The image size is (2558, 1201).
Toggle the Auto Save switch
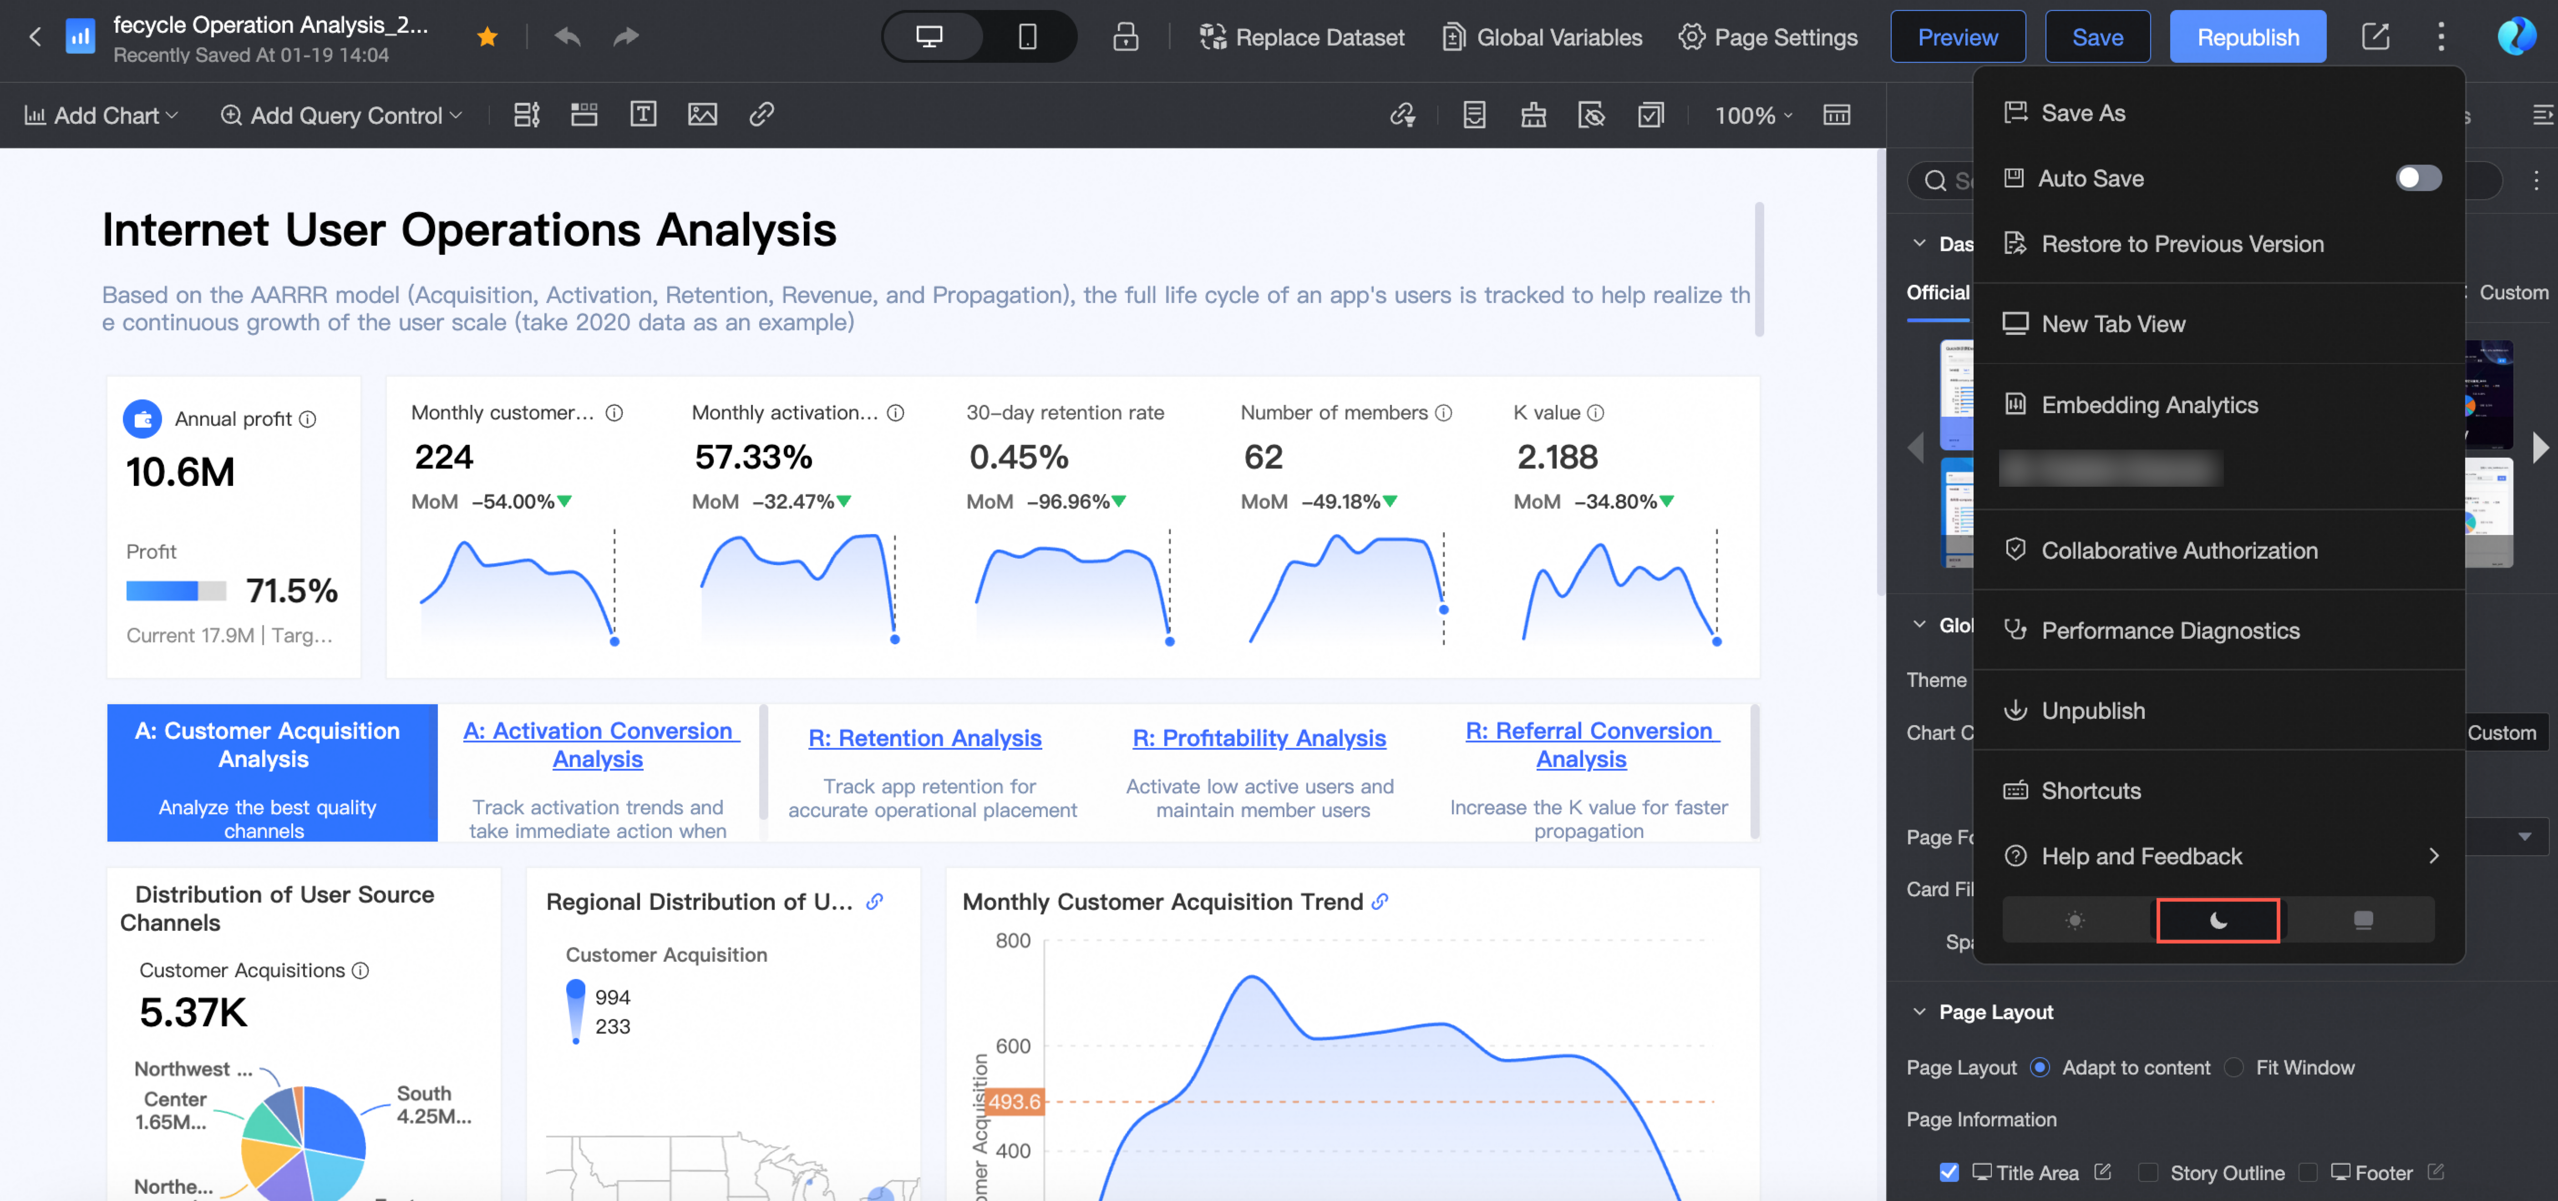coord(2418,179)
